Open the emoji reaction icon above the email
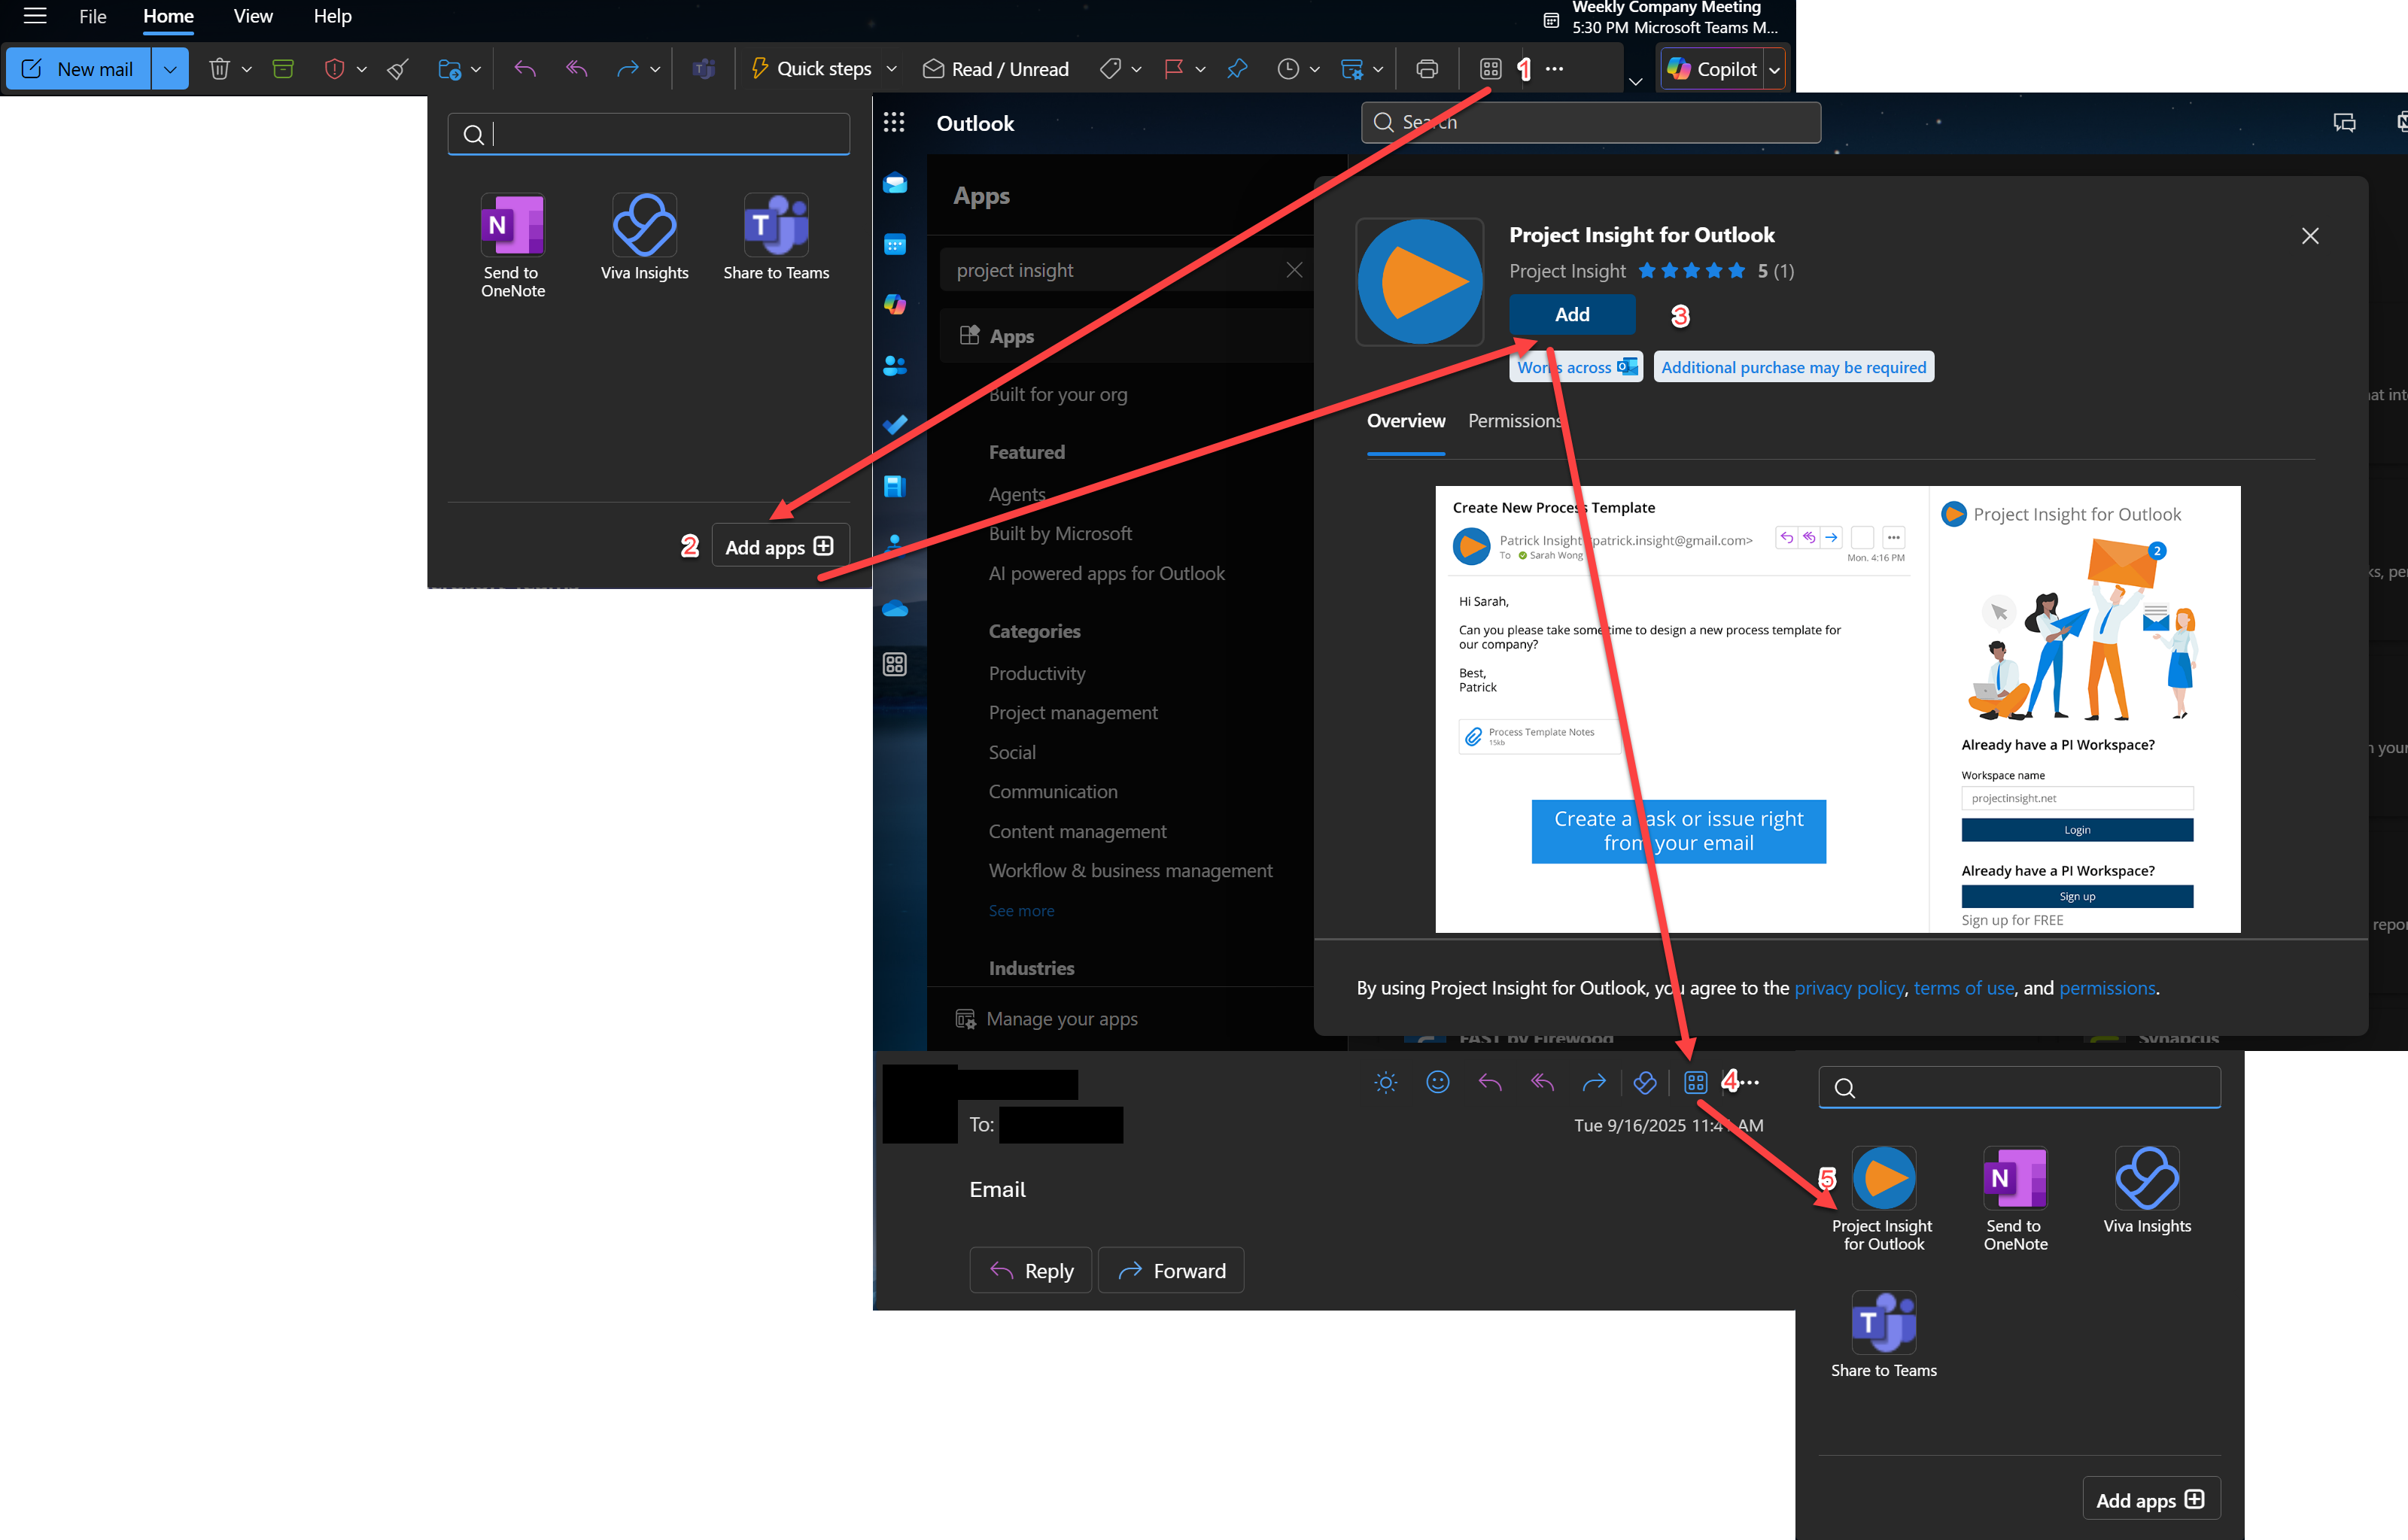The height and width of the screenshot is (1540, 2408). (x=1438, y=1082)
